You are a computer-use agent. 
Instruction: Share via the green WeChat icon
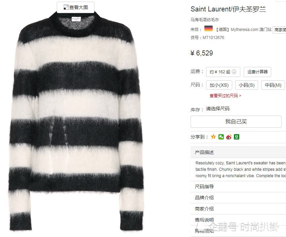221,137
